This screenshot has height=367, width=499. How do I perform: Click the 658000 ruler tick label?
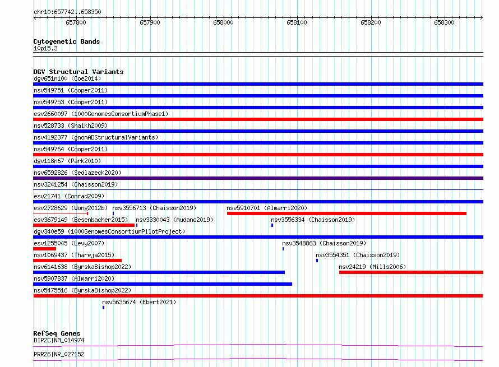pyautogui.click(x=223, y=22)
